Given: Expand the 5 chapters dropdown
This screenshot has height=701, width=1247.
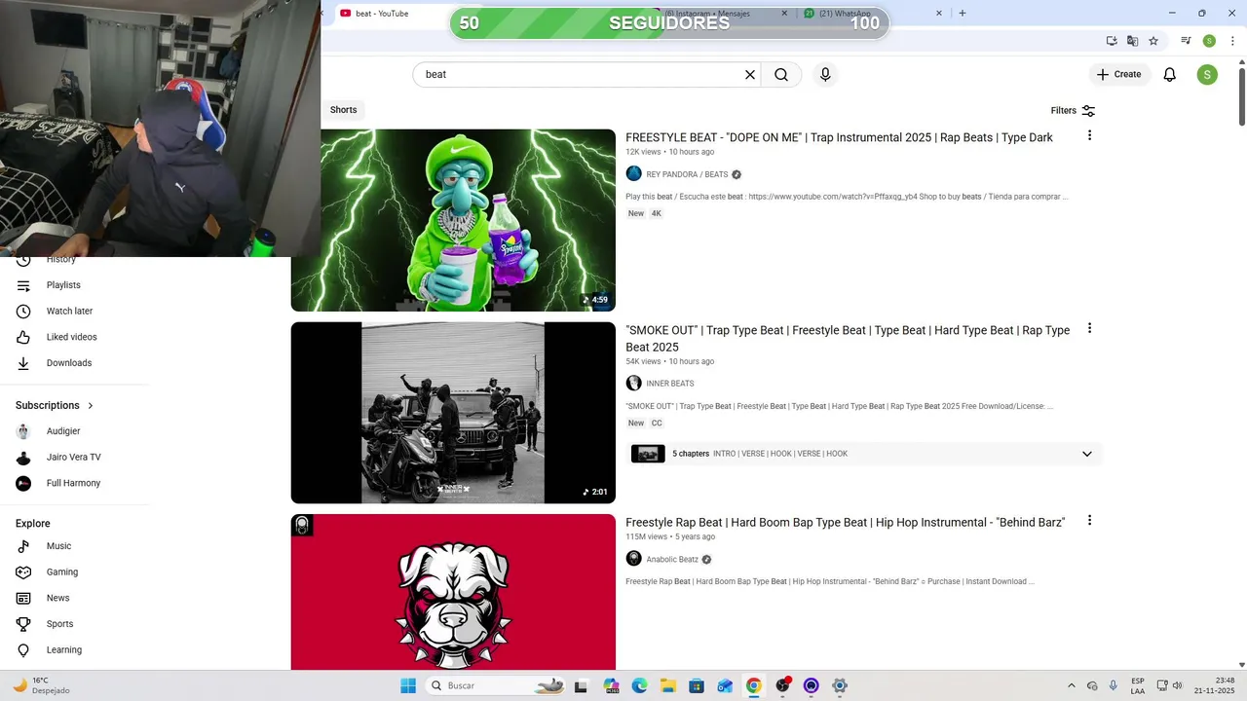Looking at the screenshot, I should [x=1087, y=454].
